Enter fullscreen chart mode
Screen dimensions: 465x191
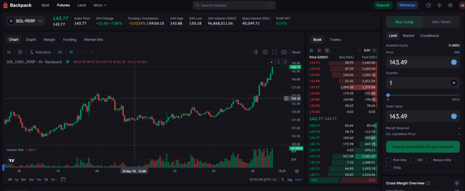[x=275, y=52]
